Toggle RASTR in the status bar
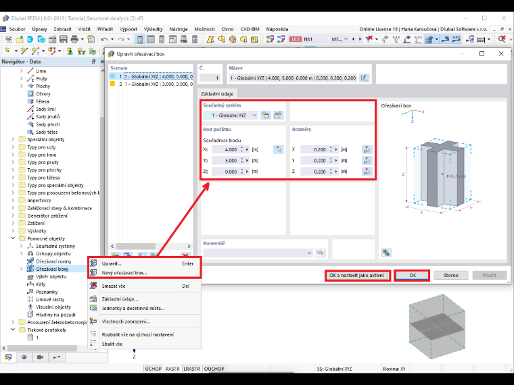This screenshot has height=385, width=514. [x=172, y=369]
